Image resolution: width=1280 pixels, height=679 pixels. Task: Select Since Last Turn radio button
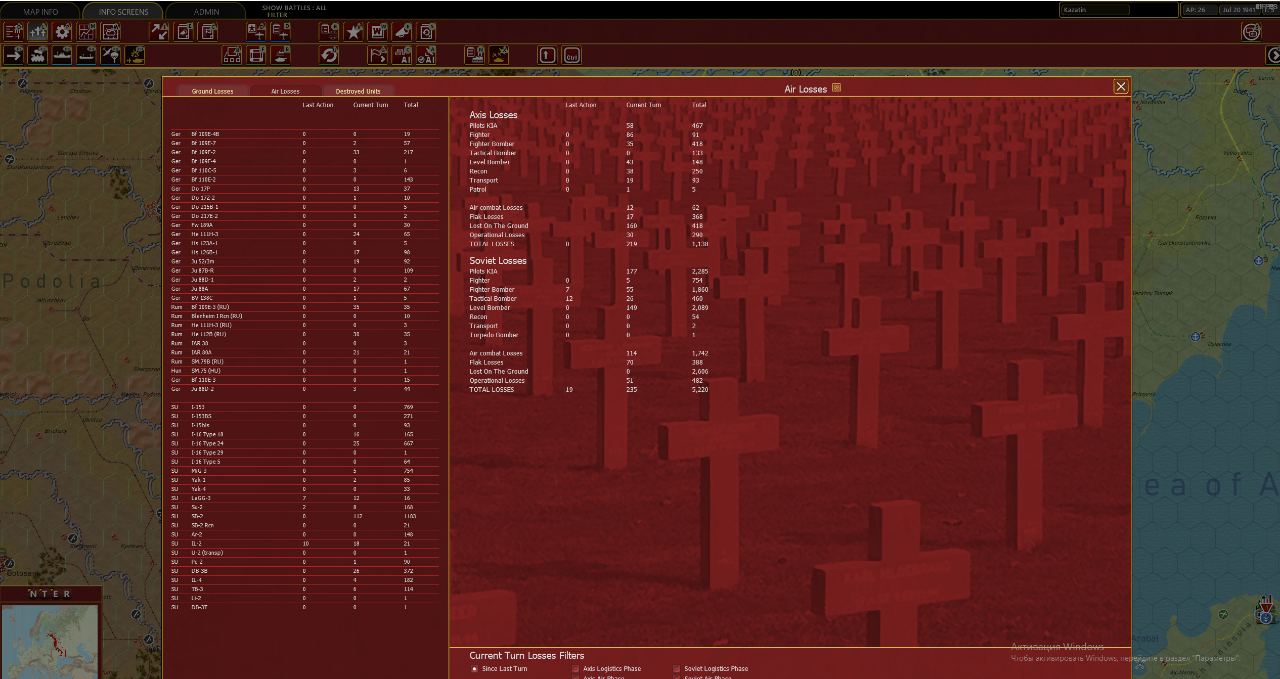click(x=474, y=669)
